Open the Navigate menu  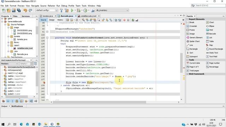tap(35, 6)
